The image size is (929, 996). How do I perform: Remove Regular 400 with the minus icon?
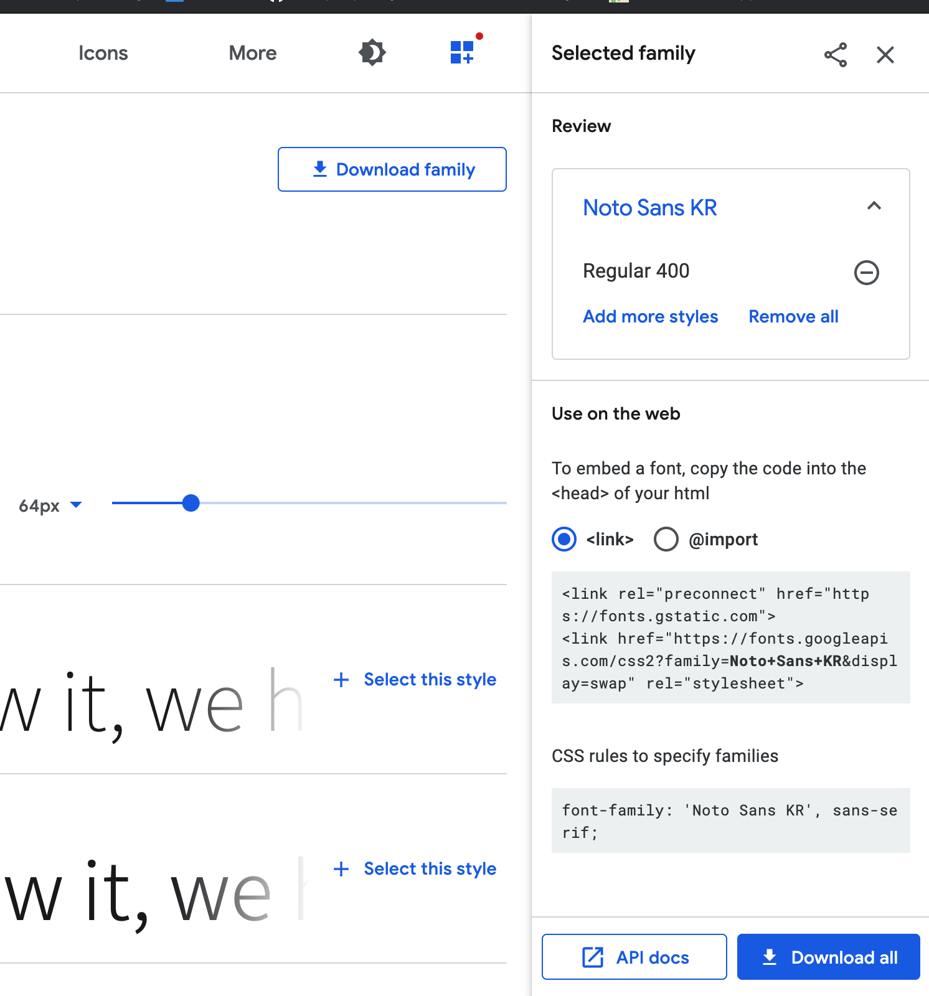[x=866, y=273]
